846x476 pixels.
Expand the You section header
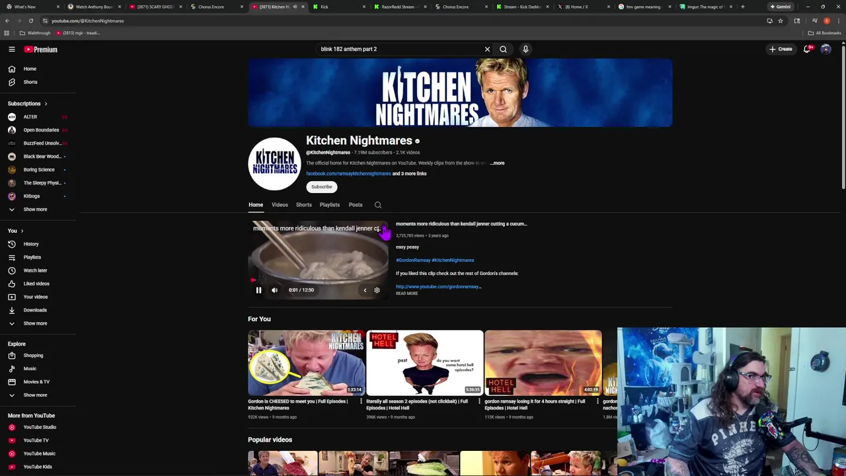pyautogui.click(x=16, y=231)
